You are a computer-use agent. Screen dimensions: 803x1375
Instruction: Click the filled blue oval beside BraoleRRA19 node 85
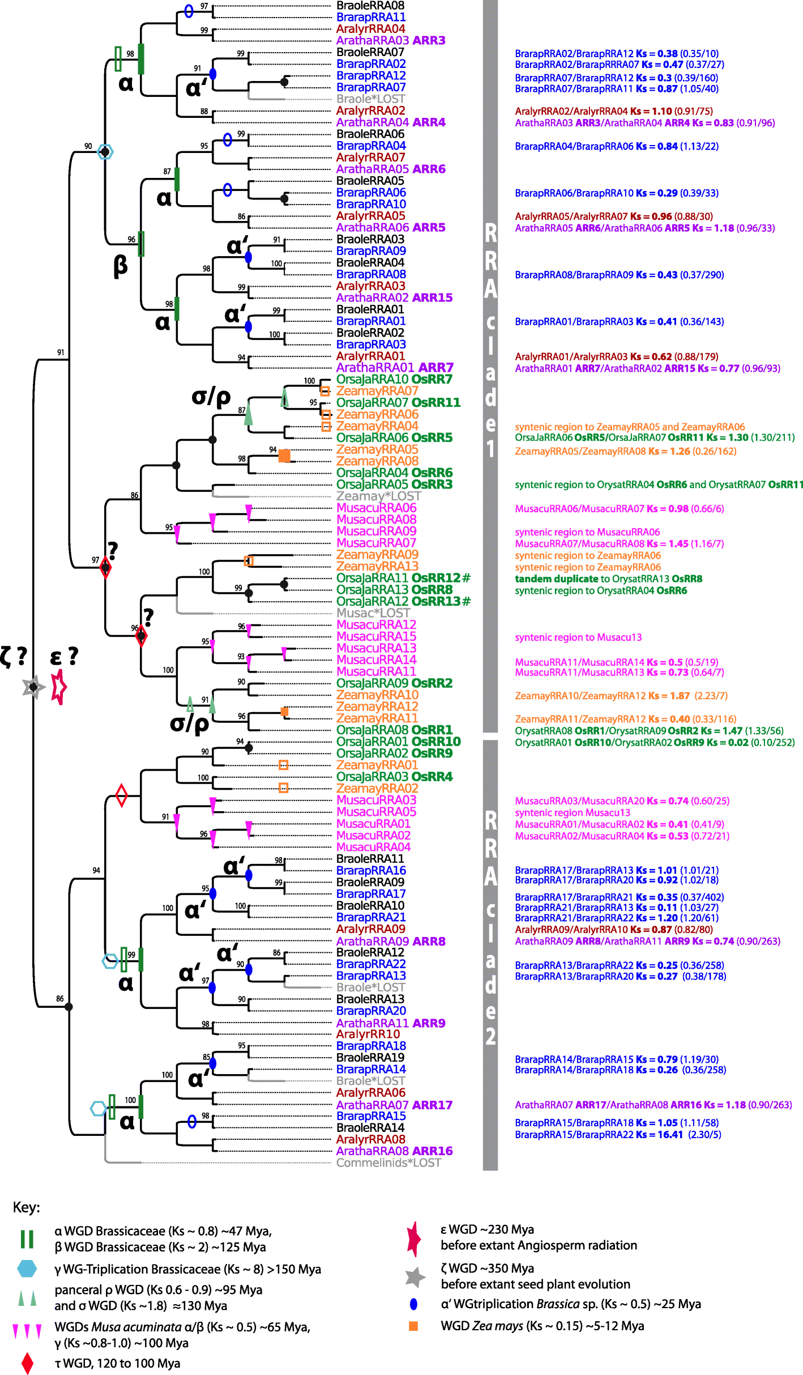212,1063
